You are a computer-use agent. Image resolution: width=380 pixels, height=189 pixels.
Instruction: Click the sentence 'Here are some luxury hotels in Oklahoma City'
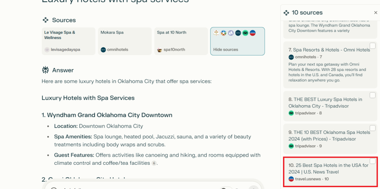pyautogui.click(x=127, y=81)
